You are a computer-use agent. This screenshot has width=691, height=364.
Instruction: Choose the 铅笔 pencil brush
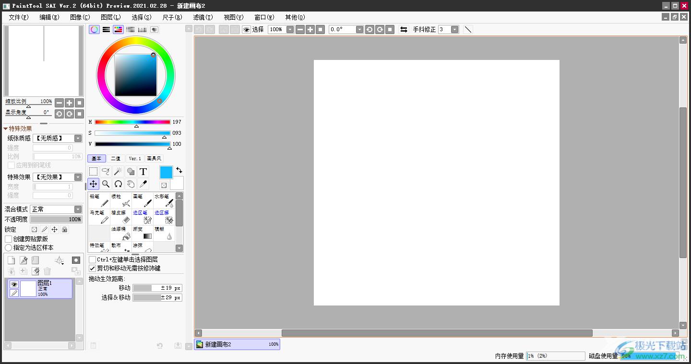pos(99,201)
